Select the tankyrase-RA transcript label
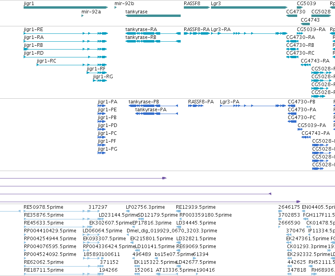Viewport: 335px width, 276px height. 141,29
